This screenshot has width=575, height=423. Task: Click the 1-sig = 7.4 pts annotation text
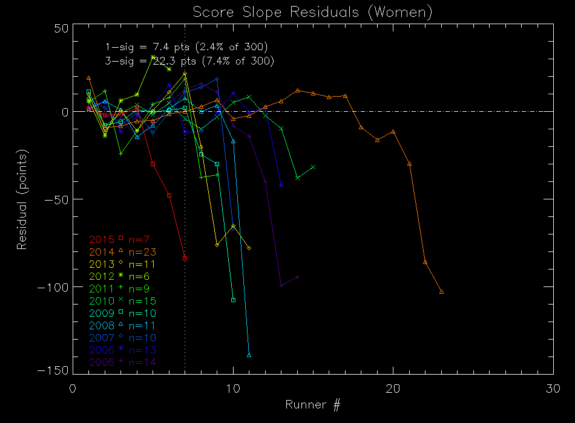[x=186, y=47]
